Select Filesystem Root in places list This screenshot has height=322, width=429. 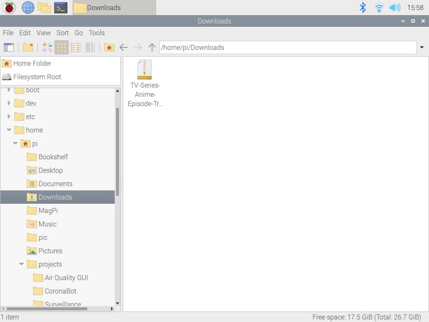pyautogui.click(x=60, y=77)
